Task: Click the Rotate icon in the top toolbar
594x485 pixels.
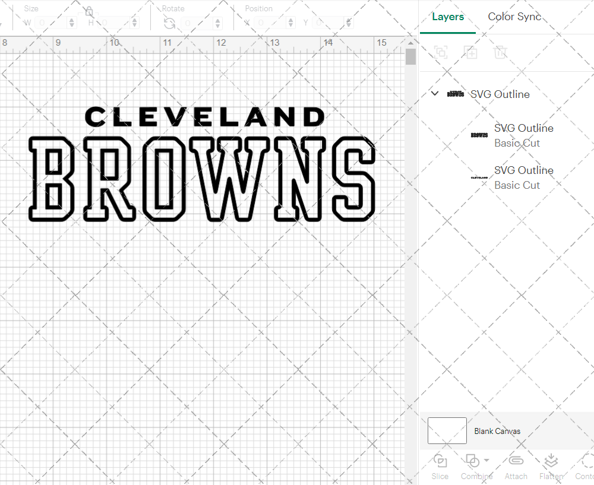Action: point(169,22)
